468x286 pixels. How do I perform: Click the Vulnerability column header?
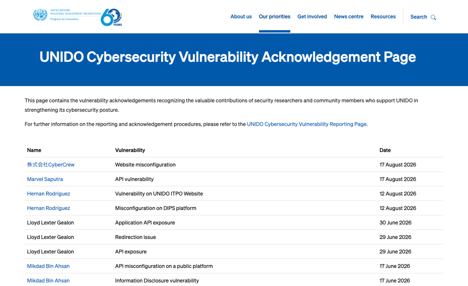pyautogui.click(x=130, y=150)
